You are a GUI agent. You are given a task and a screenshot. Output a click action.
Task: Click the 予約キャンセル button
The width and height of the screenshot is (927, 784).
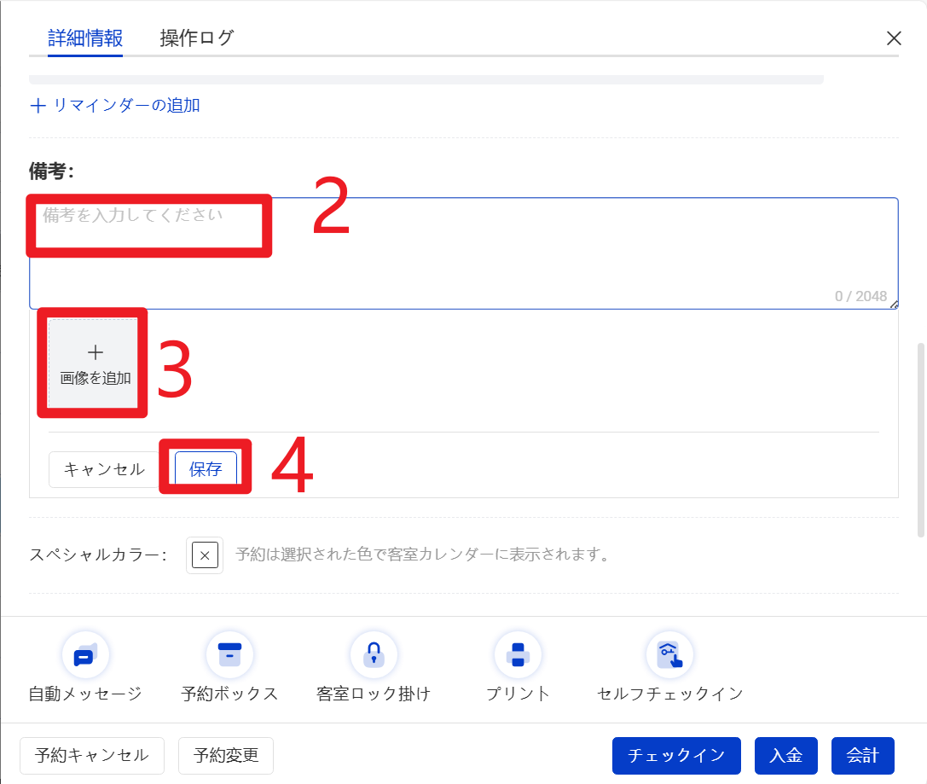[92, 755]
